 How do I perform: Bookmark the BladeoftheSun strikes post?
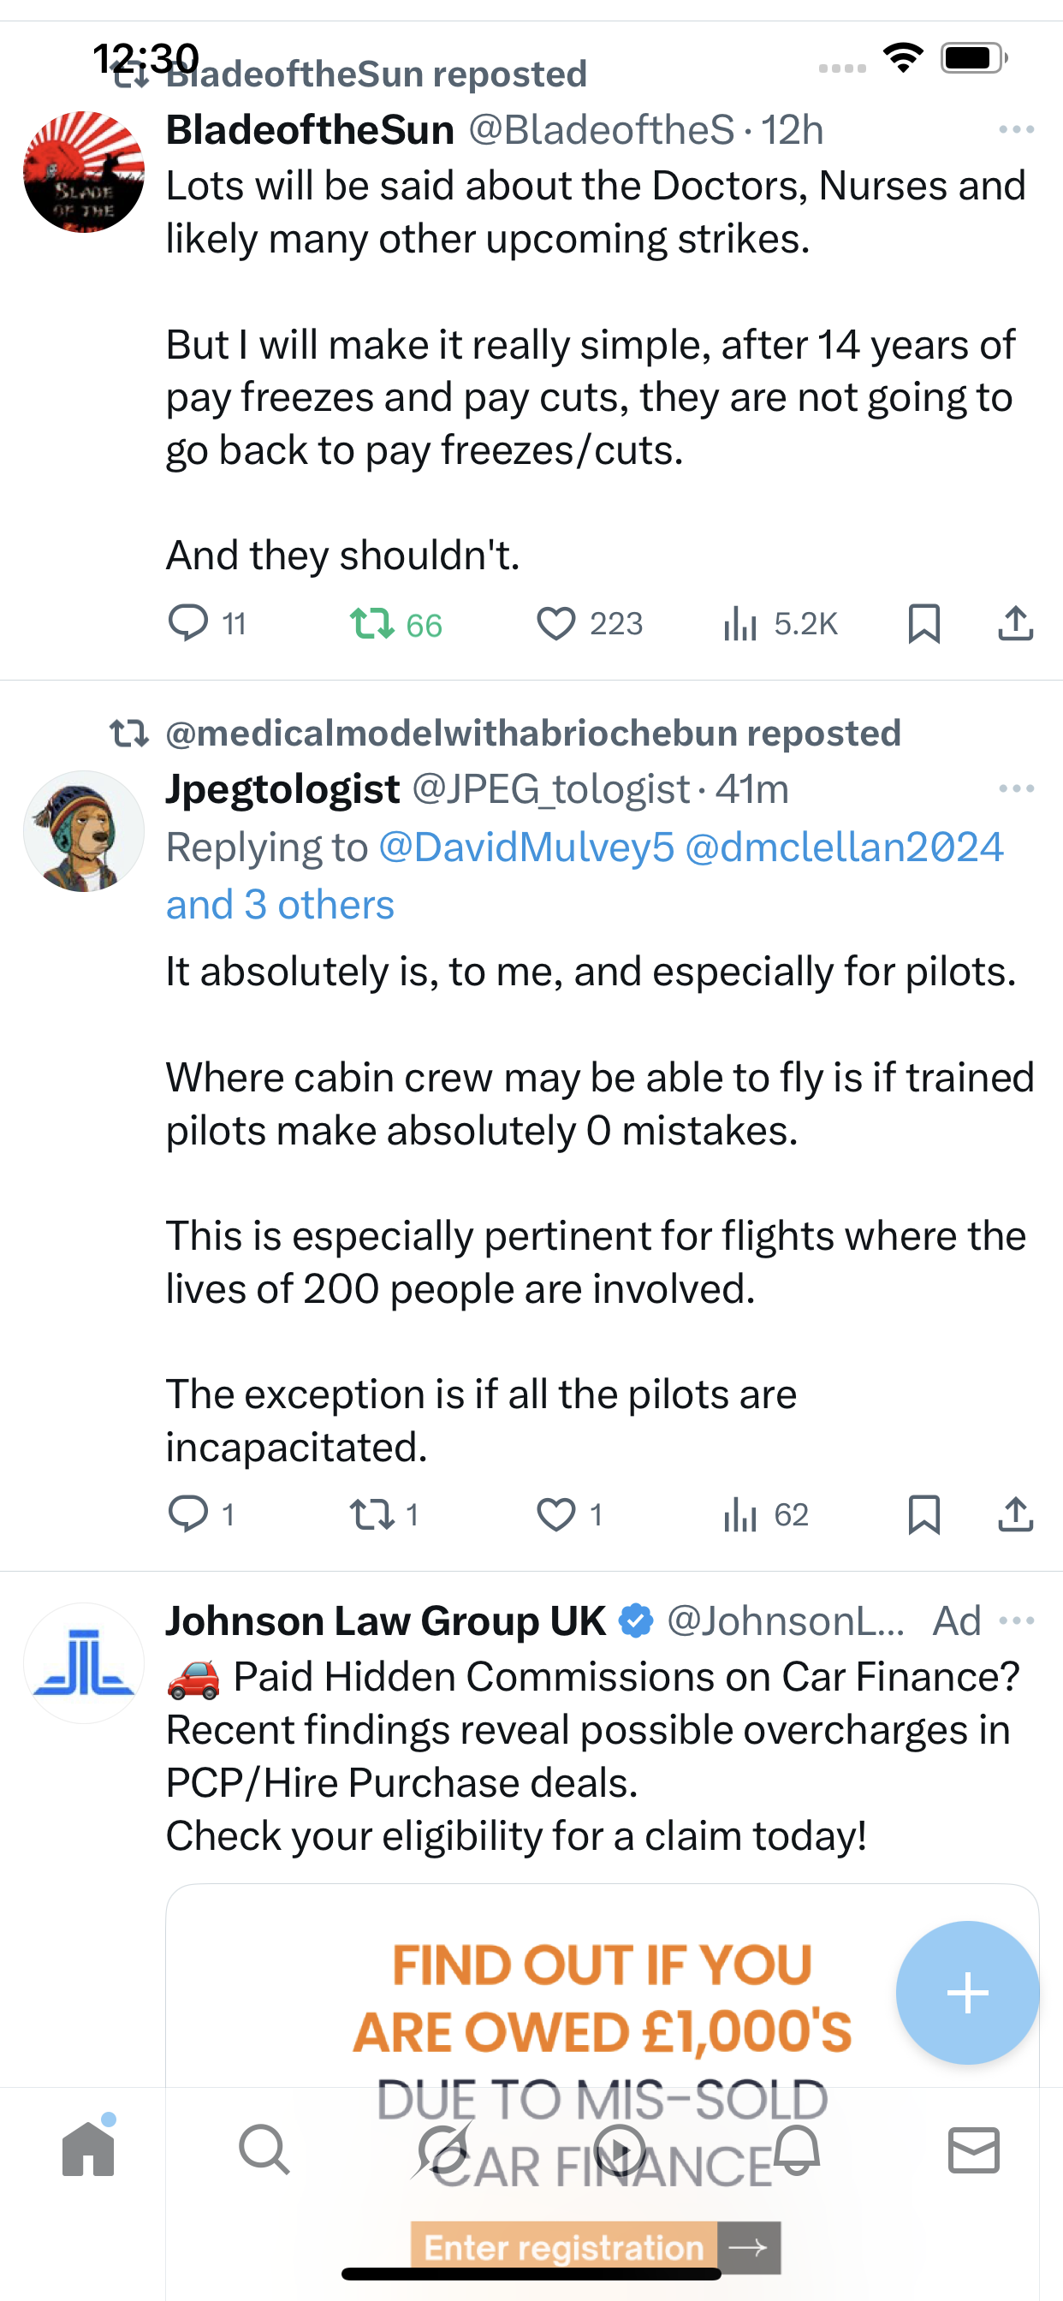click(x=923, y=622)
